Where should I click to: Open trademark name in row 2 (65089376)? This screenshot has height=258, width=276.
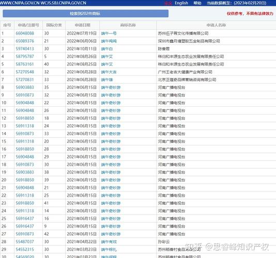pos(109,41)
